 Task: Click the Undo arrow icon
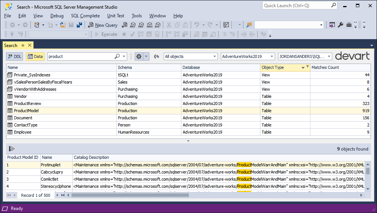[x=197, y=25]
